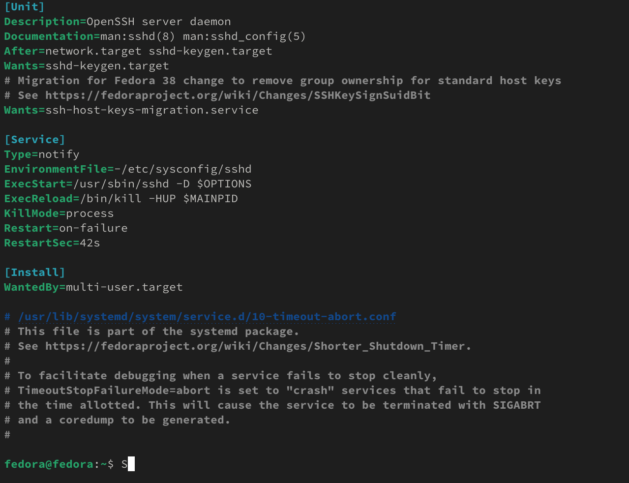Click the ExecReload key

38,199
